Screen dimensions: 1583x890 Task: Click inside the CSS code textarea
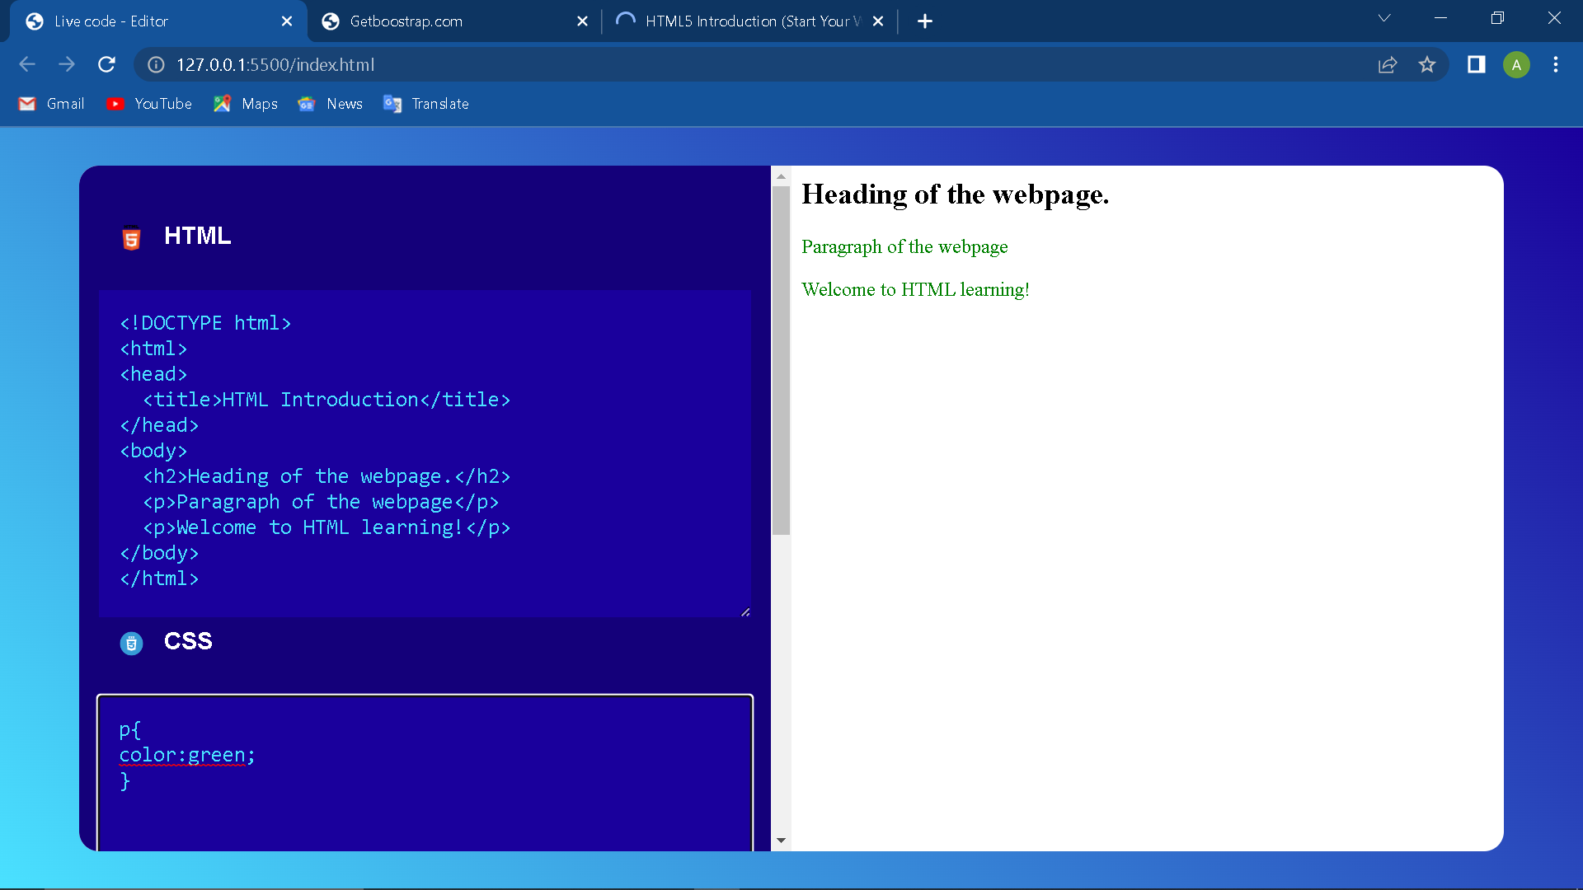(x=425, y=773)
